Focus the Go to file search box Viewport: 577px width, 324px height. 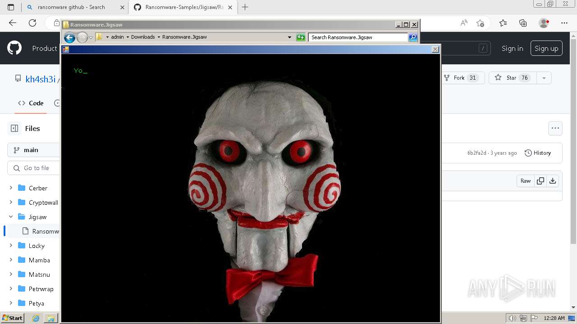click(33, 168)
